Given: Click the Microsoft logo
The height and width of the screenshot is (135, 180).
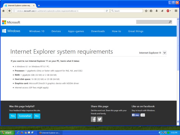Looking at the screenshot, I should tap(11, 22).
